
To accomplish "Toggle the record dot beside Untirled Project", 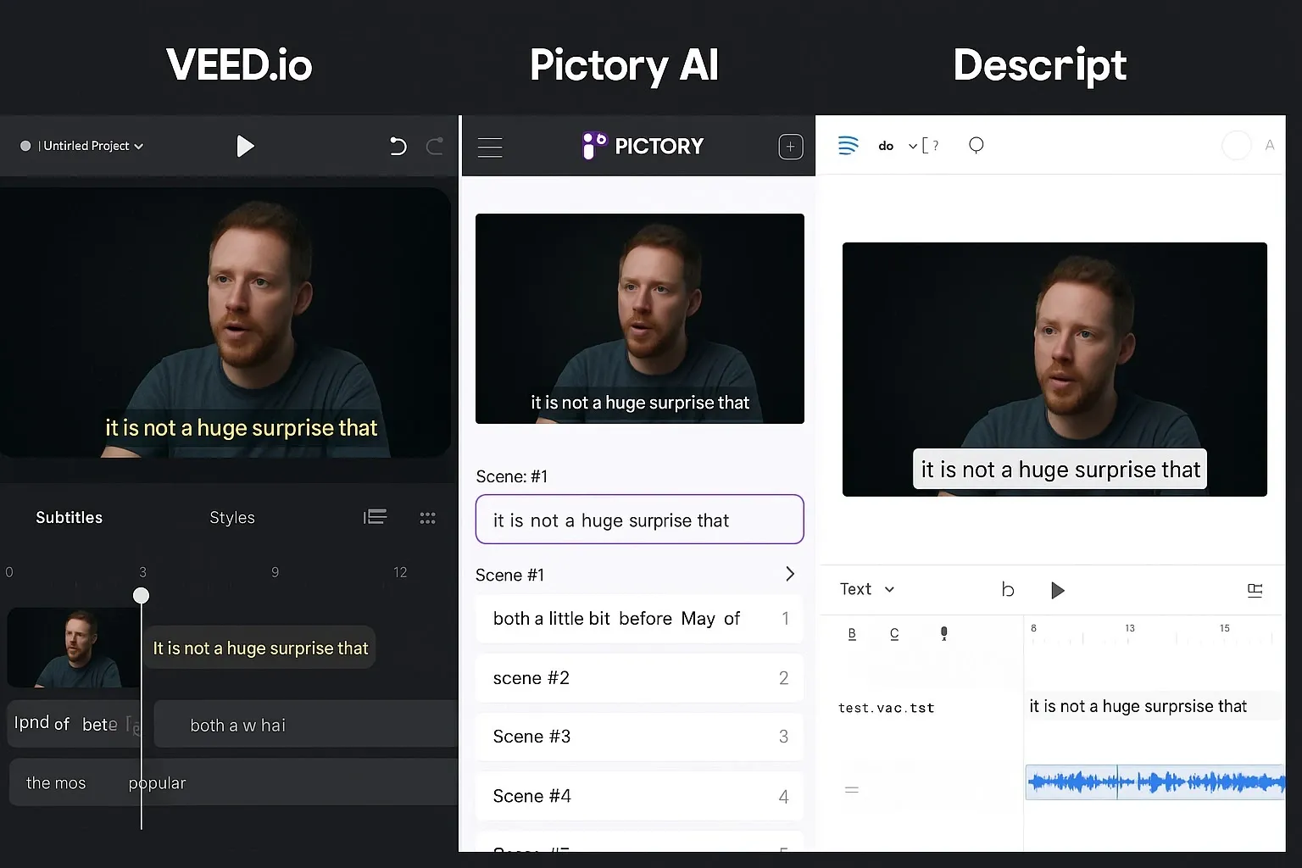I will point(25,146).
